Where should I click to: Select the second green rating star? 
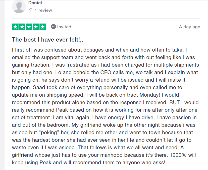coord(22,27)
